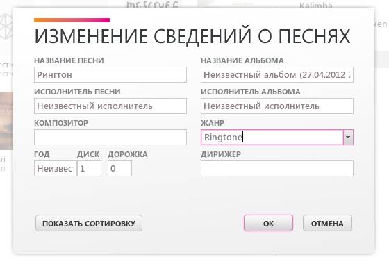
Task: Click the Дорожка number field
Action: click(119, 168)
